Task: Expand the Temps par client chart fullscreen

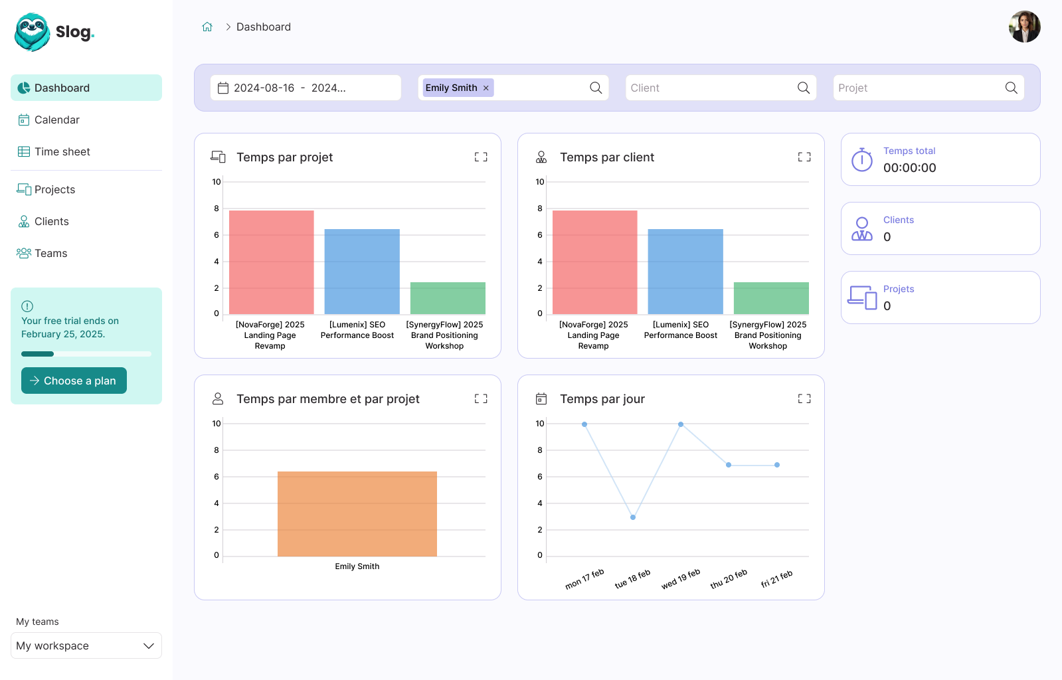Action: [804, 157]
